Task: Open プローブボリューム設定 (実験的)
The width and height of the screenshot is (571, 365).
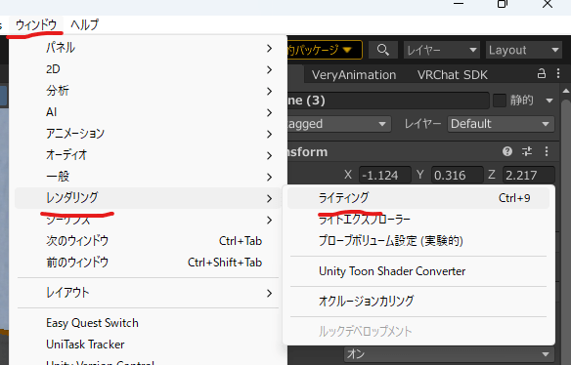Action: [418, 241]
